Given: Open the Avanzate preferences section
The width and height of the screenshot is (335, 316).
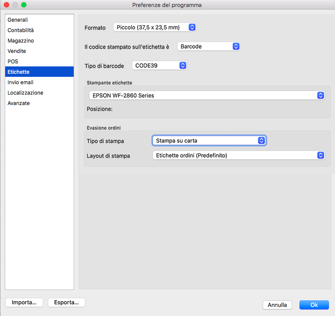Looking at the screenshot, I should [x=19, y=103].
